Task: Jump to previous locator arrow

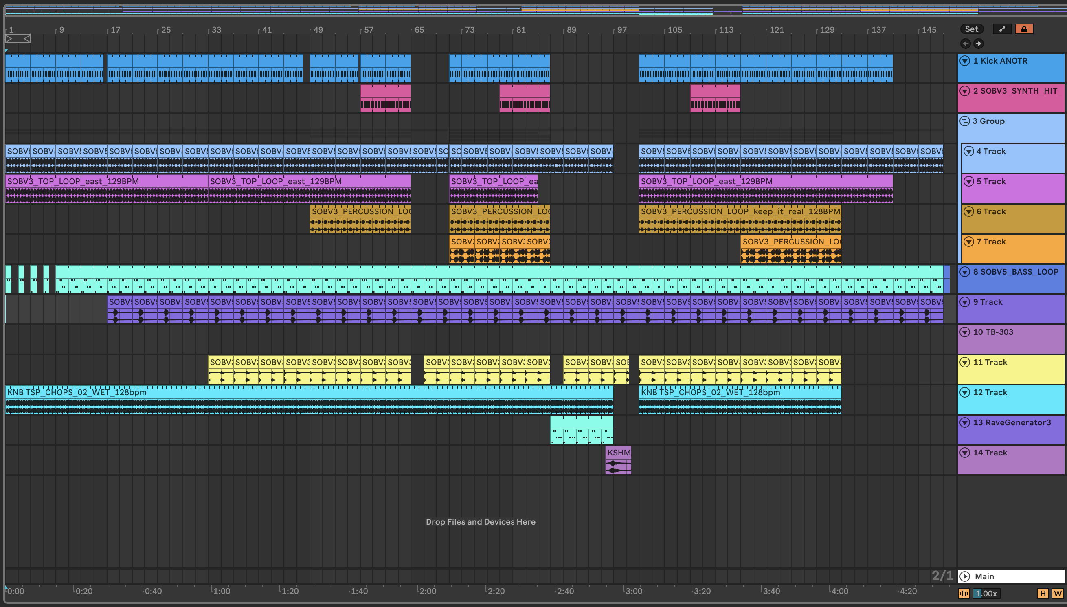Action: coord(965,43)
